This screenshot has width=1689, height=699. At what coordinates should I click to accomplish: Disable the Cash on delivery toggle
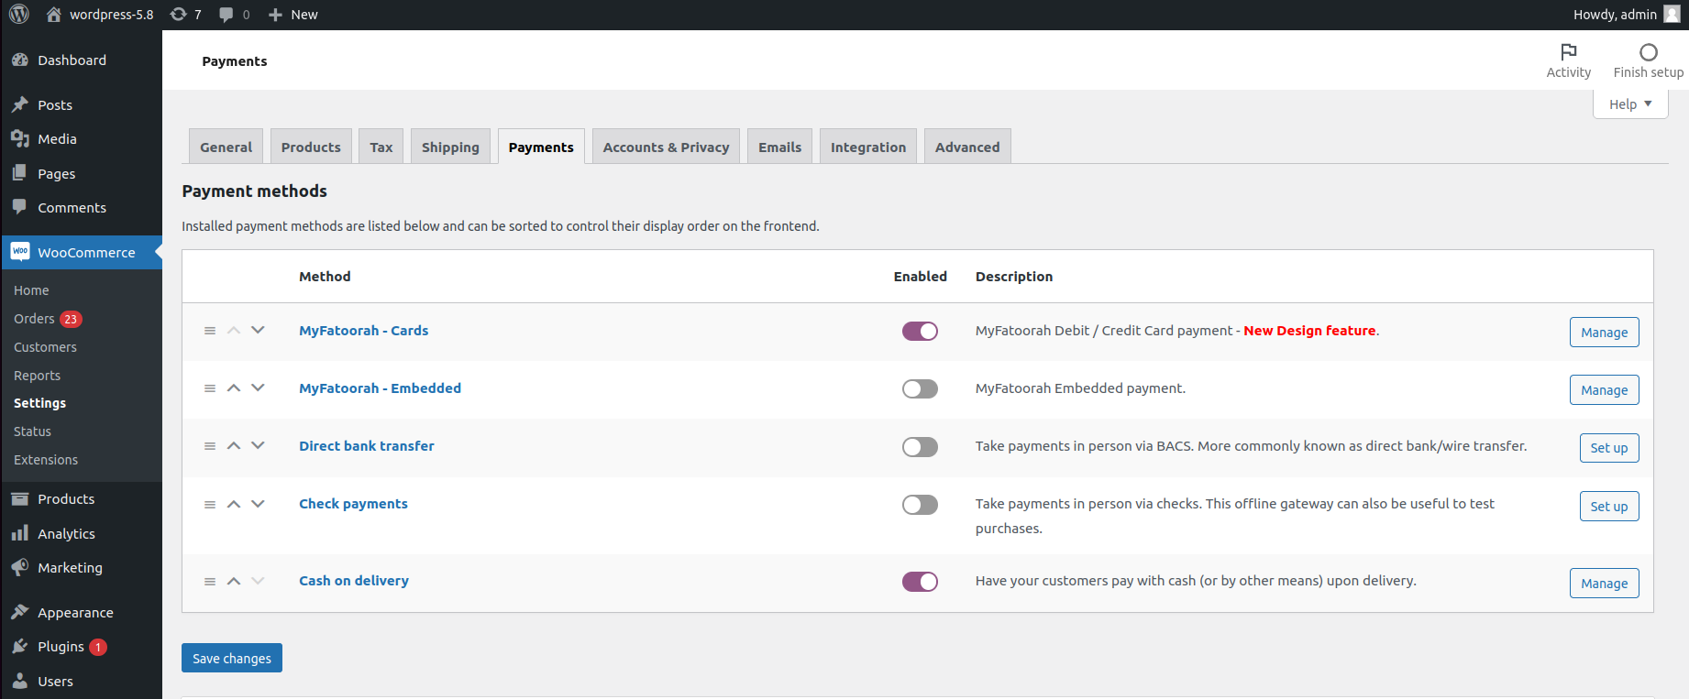(920, 582)
